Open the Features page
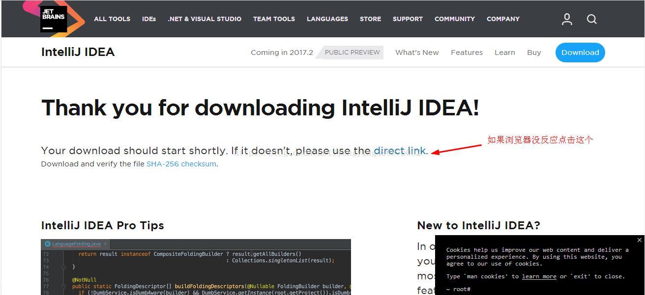The height and width of the screenshot is (295, 645). pos(467,53)
